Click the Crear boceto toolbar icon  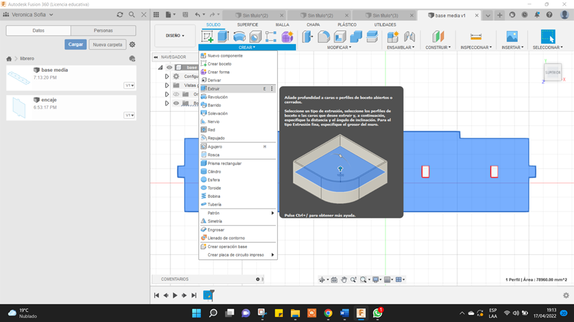pos(207,37)
